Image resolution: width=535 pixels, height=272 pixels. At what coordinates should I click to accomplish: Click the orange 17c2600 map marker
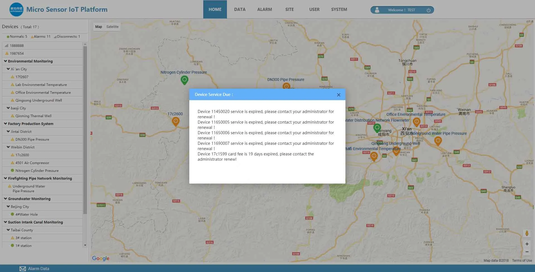[176, 122]
